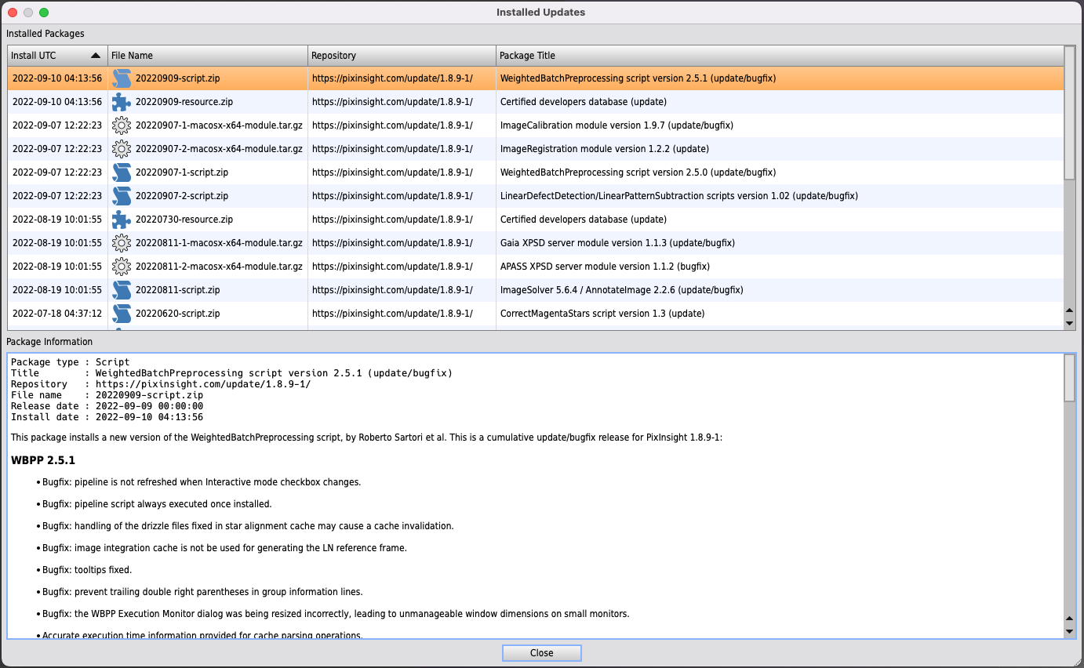Click the repository URL in the 20220909-resource.zip row
The width and height of the screenshot is (1084, 668).
(x=392, y=102)
